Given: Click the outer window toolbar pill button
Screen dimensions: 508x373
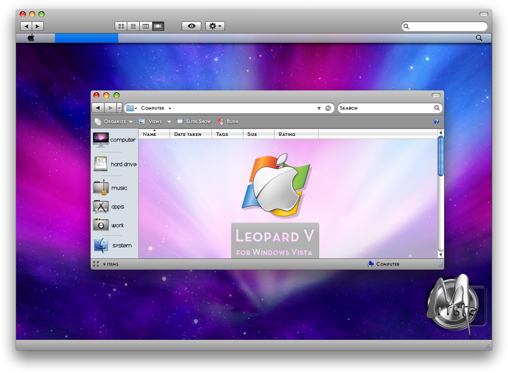Looking at the screenshot, I should click(484, 14).
